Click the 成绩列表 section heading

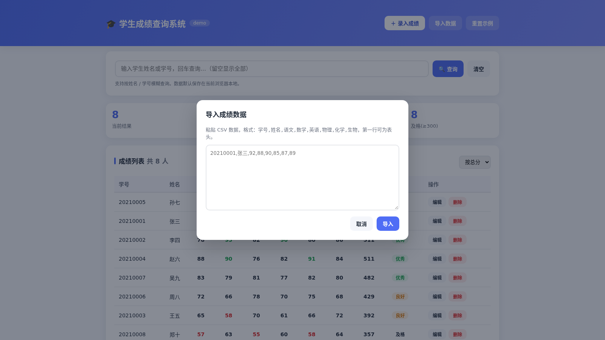coord(132,161)
